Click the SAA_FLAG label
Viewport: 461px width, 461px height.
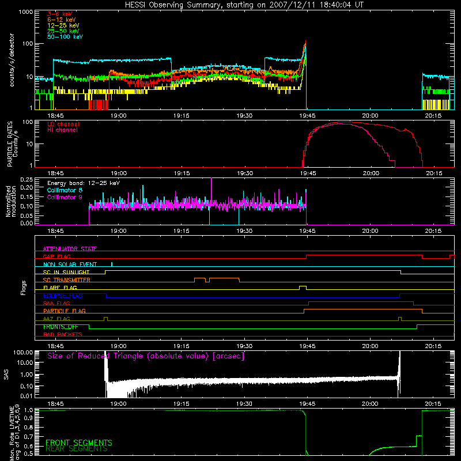(x=56, y=303)
